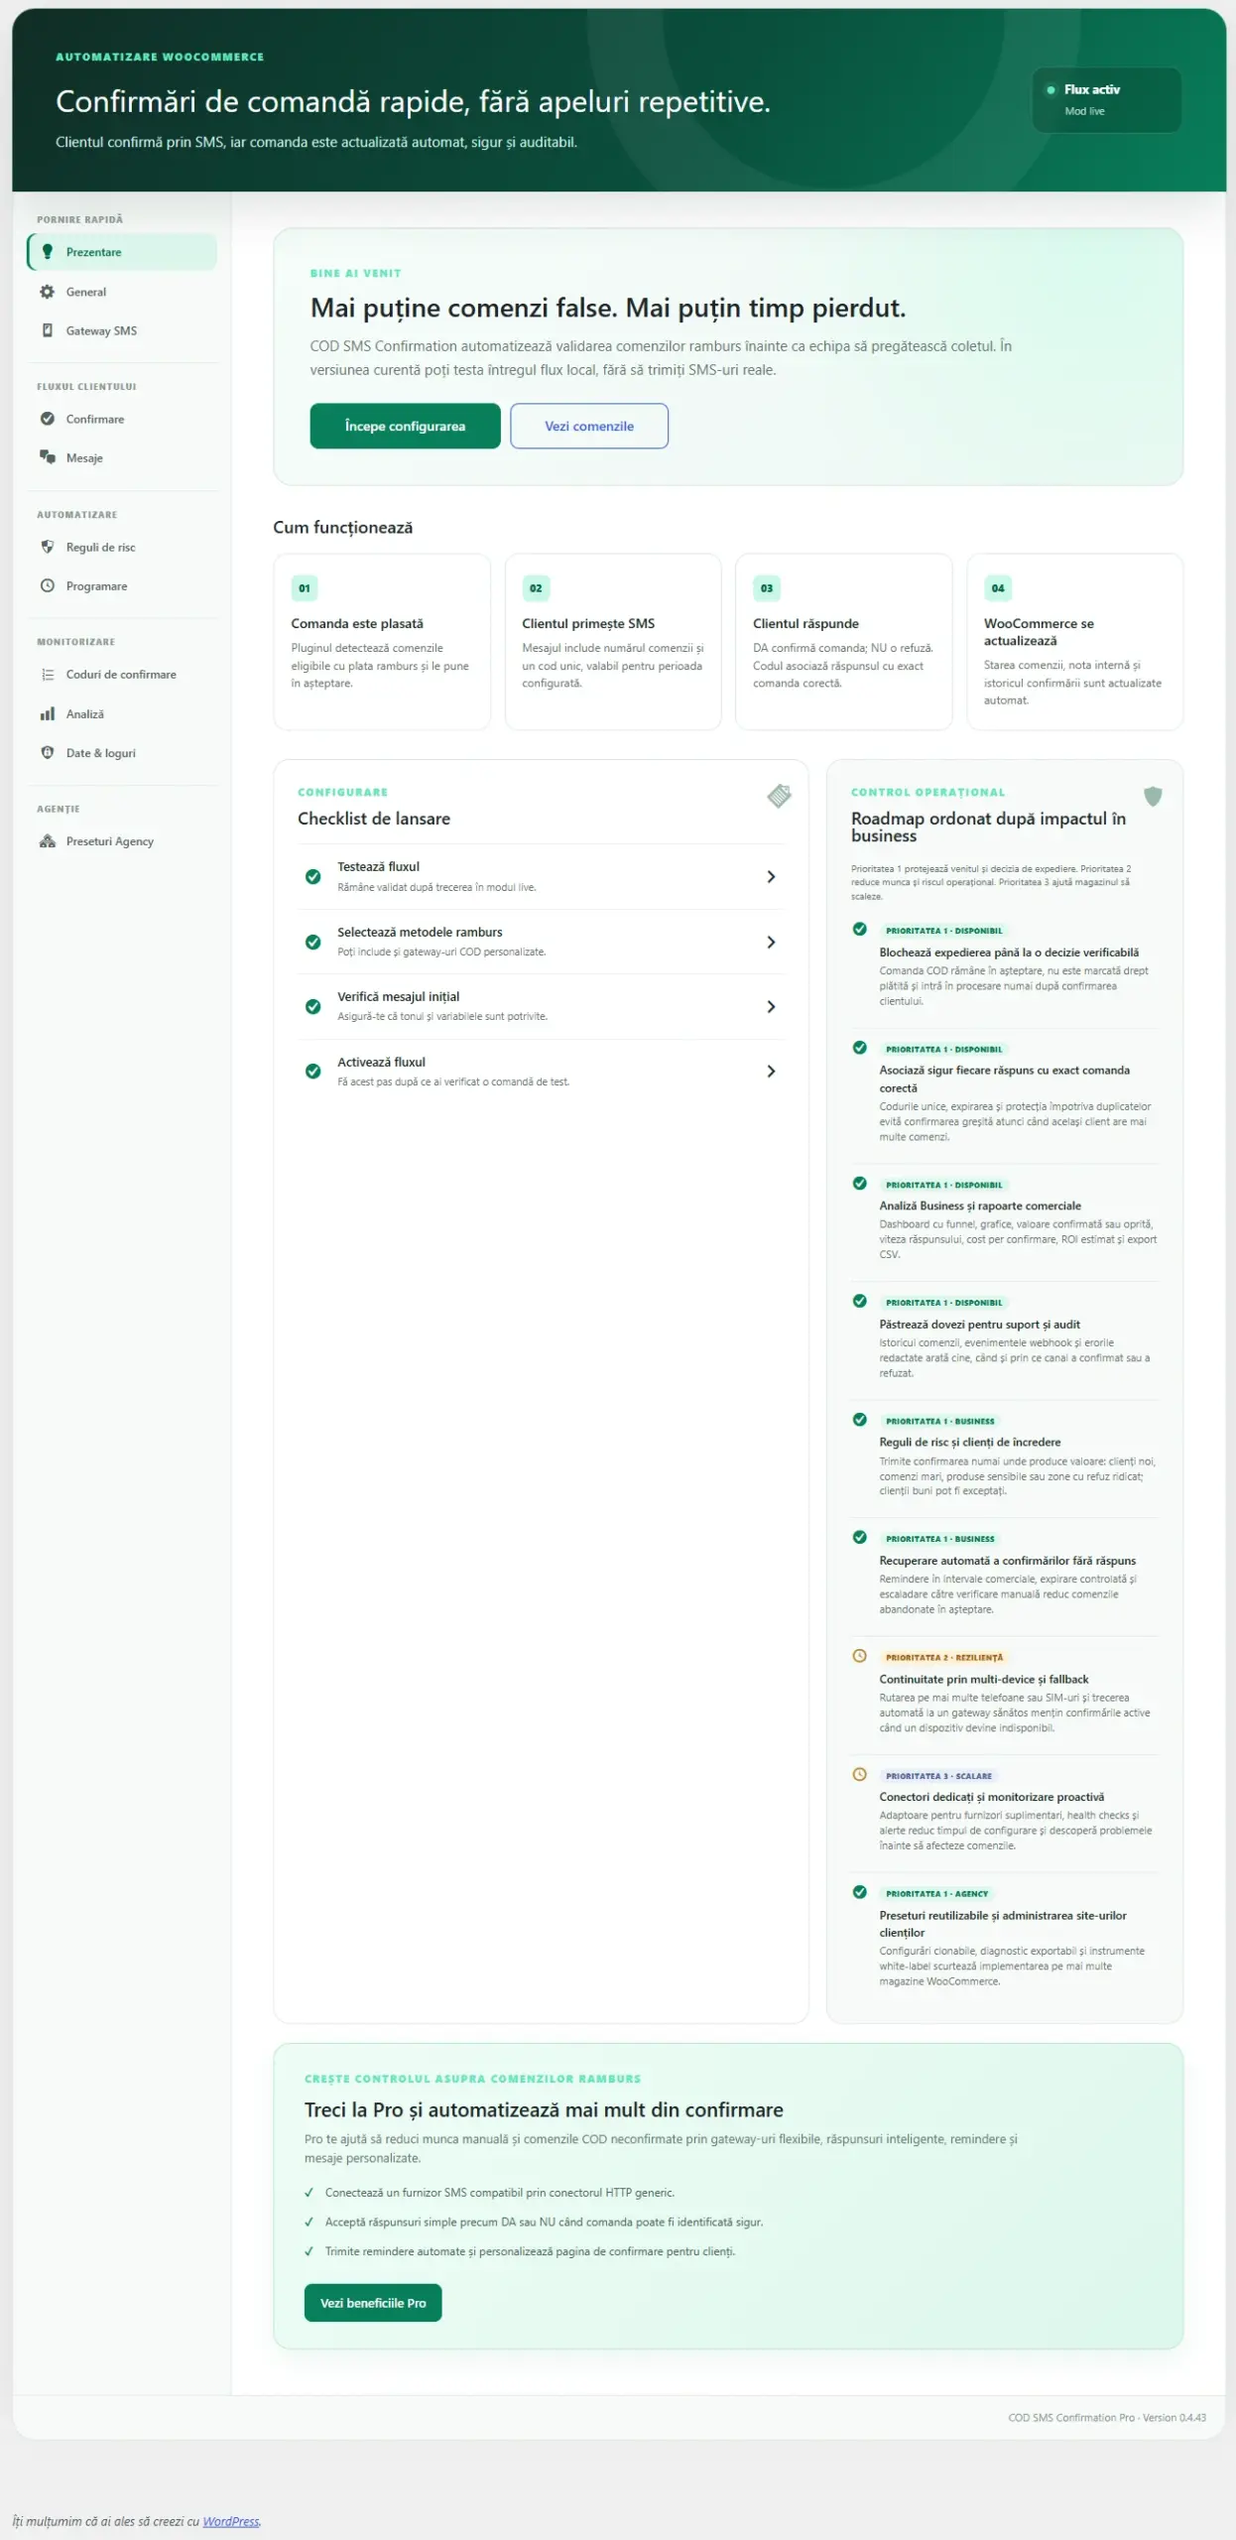1236x2540 pixels.
Task: Click the bar chart icon for Analiză
Action: 47,713
